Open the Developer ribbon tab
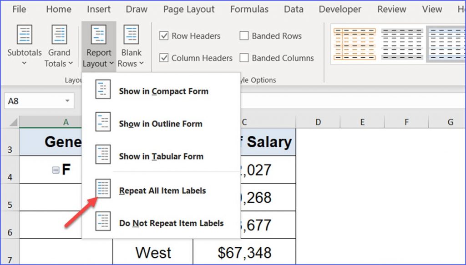466x265 pixels. pos(339,9)
